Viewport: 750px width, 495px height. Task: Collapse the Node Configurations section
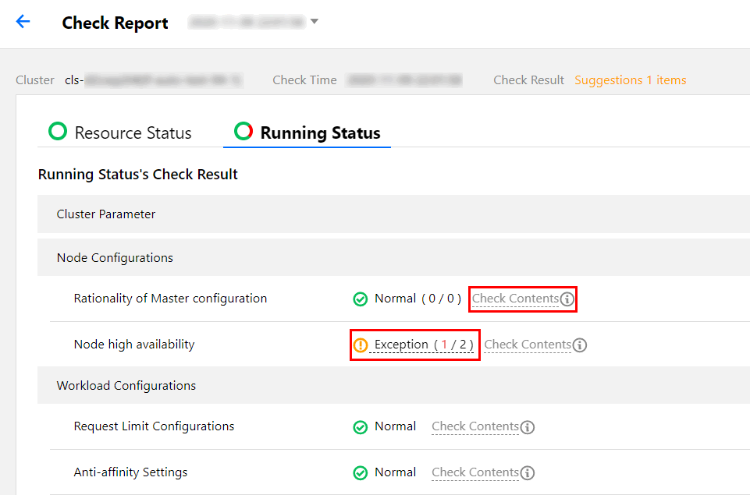tap(115, 257)
